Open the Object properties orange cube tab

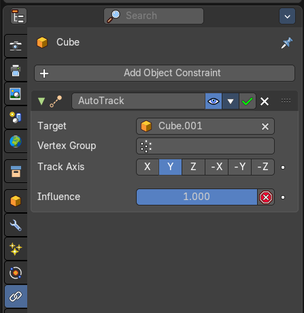click(x=16, y=201)
